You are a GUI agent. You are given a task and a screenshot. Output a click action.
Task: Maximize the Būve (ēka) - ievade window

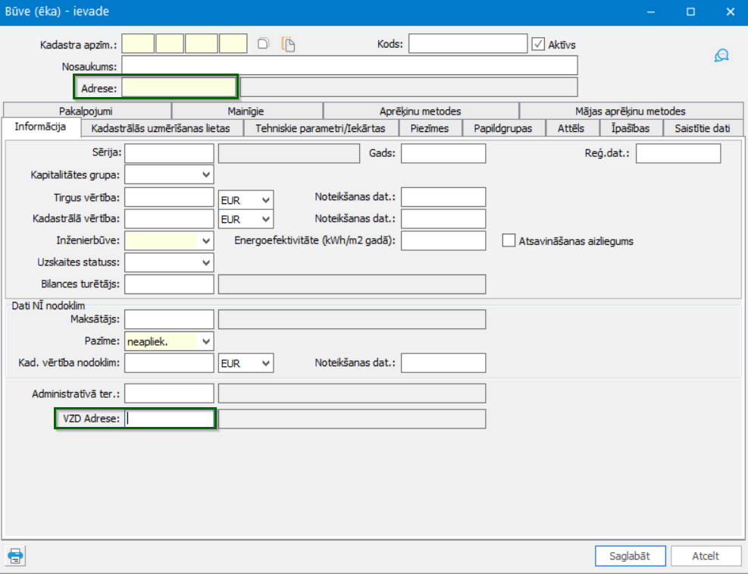(690, 12)
